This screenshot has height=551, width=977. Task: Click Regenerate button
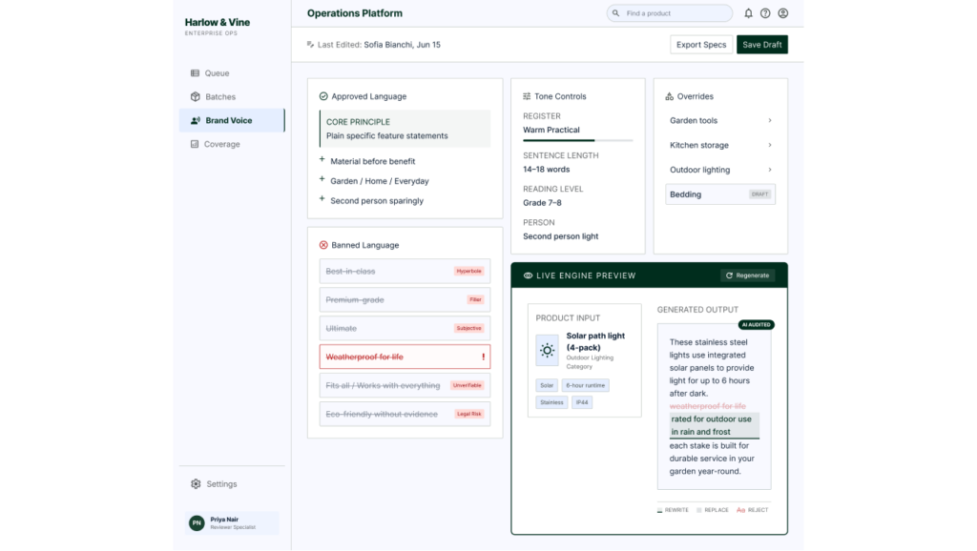pos(748,275)
